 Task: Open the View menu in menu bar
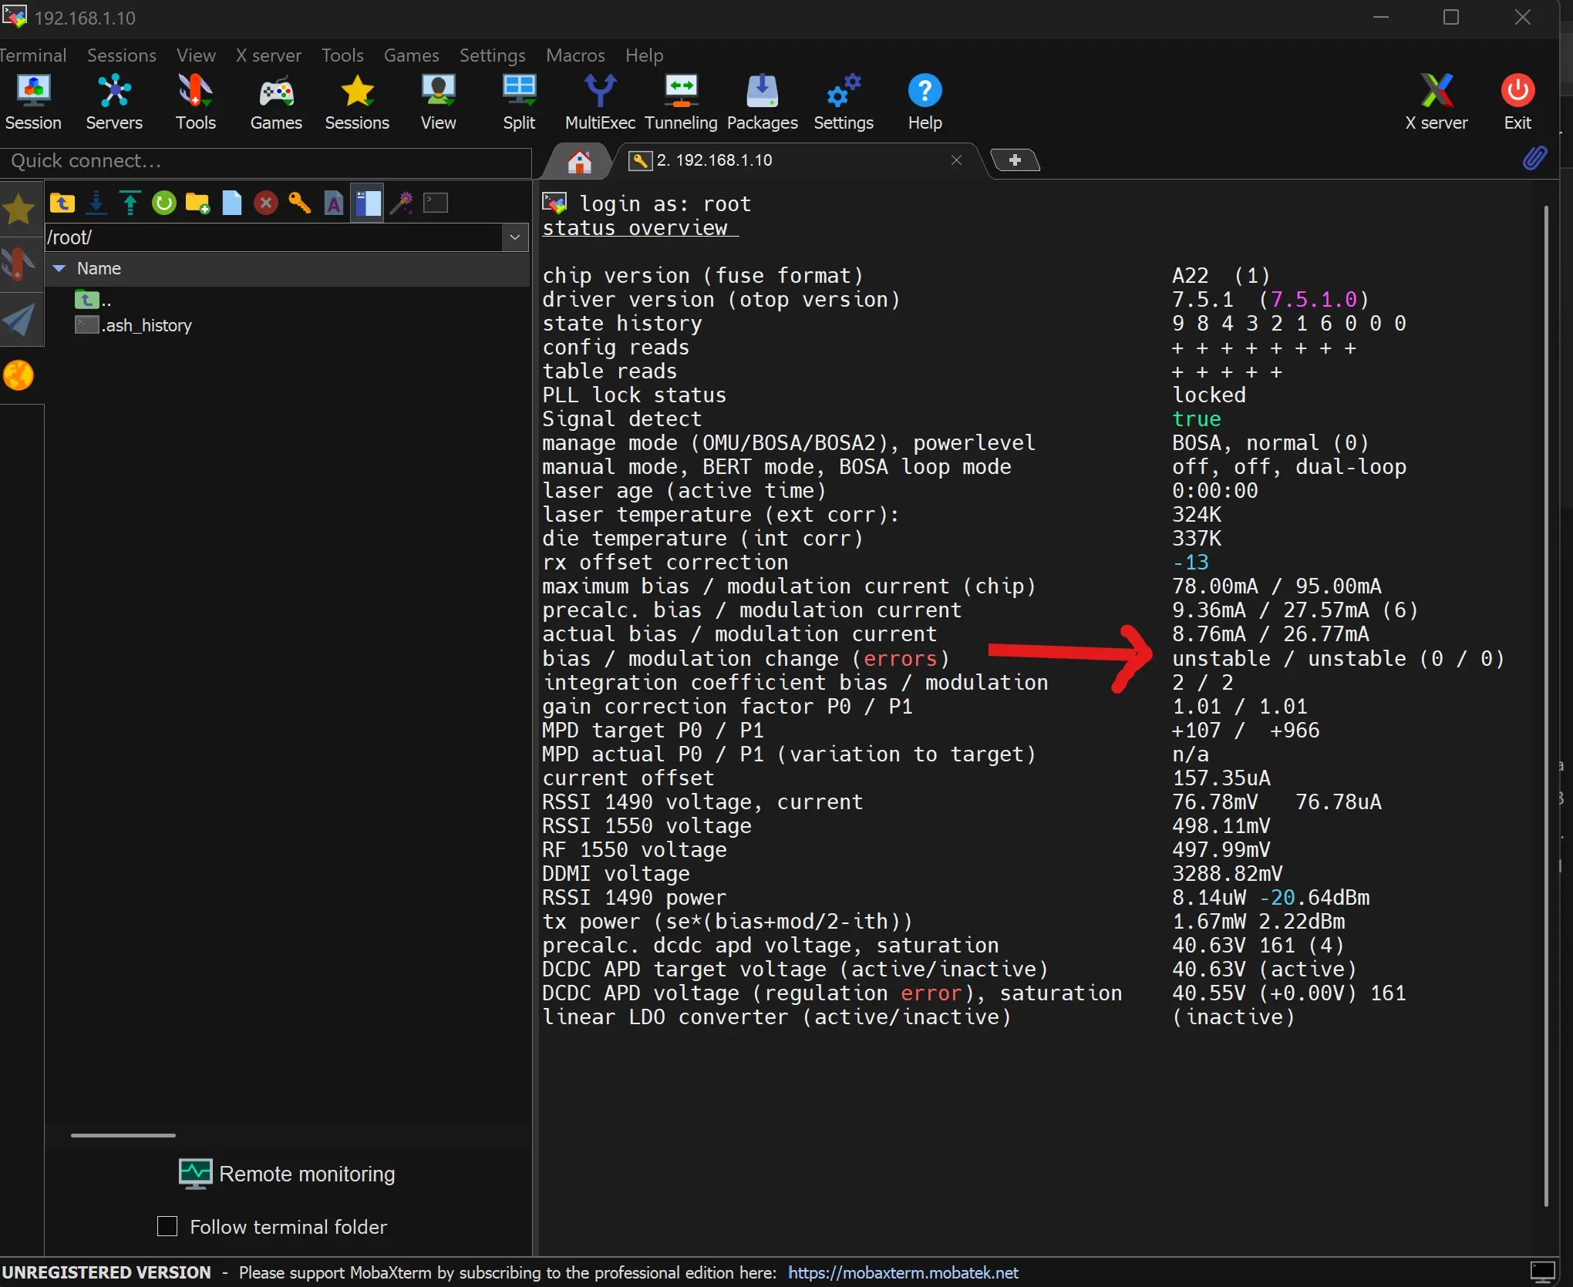click(196, 55)
